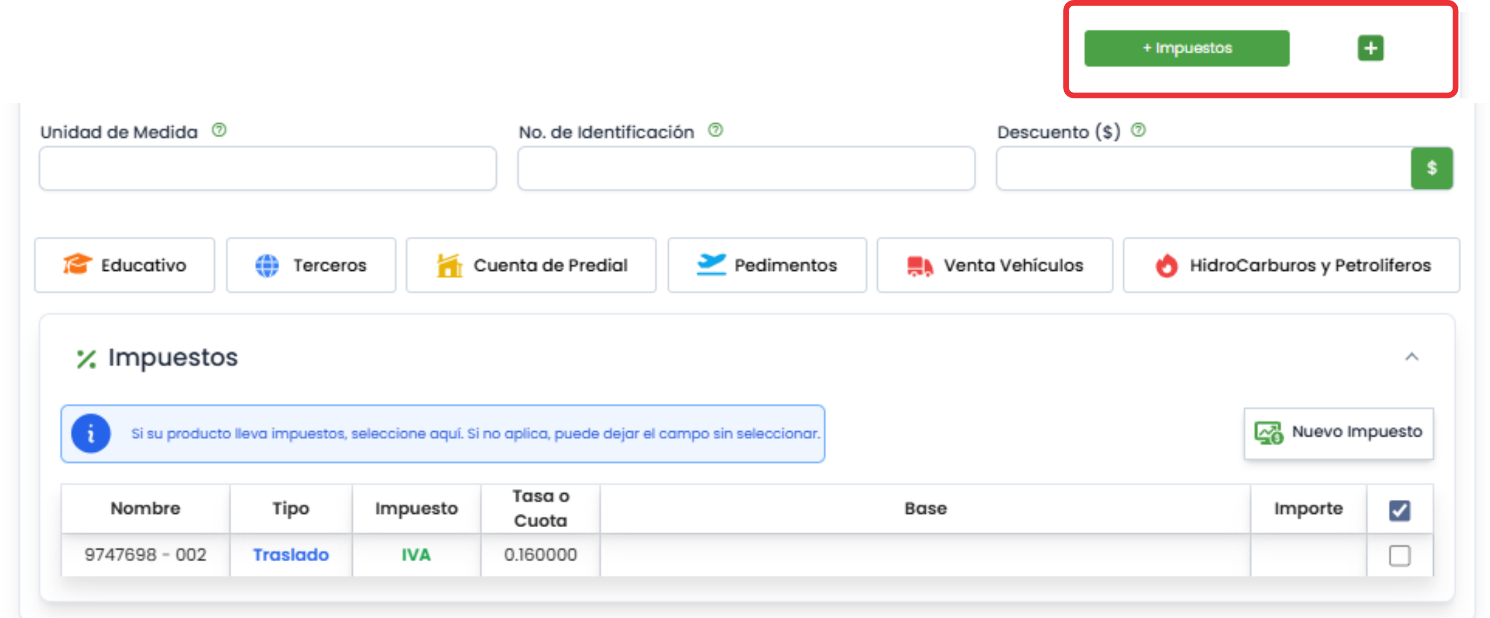Click the Traslado type cell
The height and width of the screenshot is (618, 1490).
click(291, 555)
